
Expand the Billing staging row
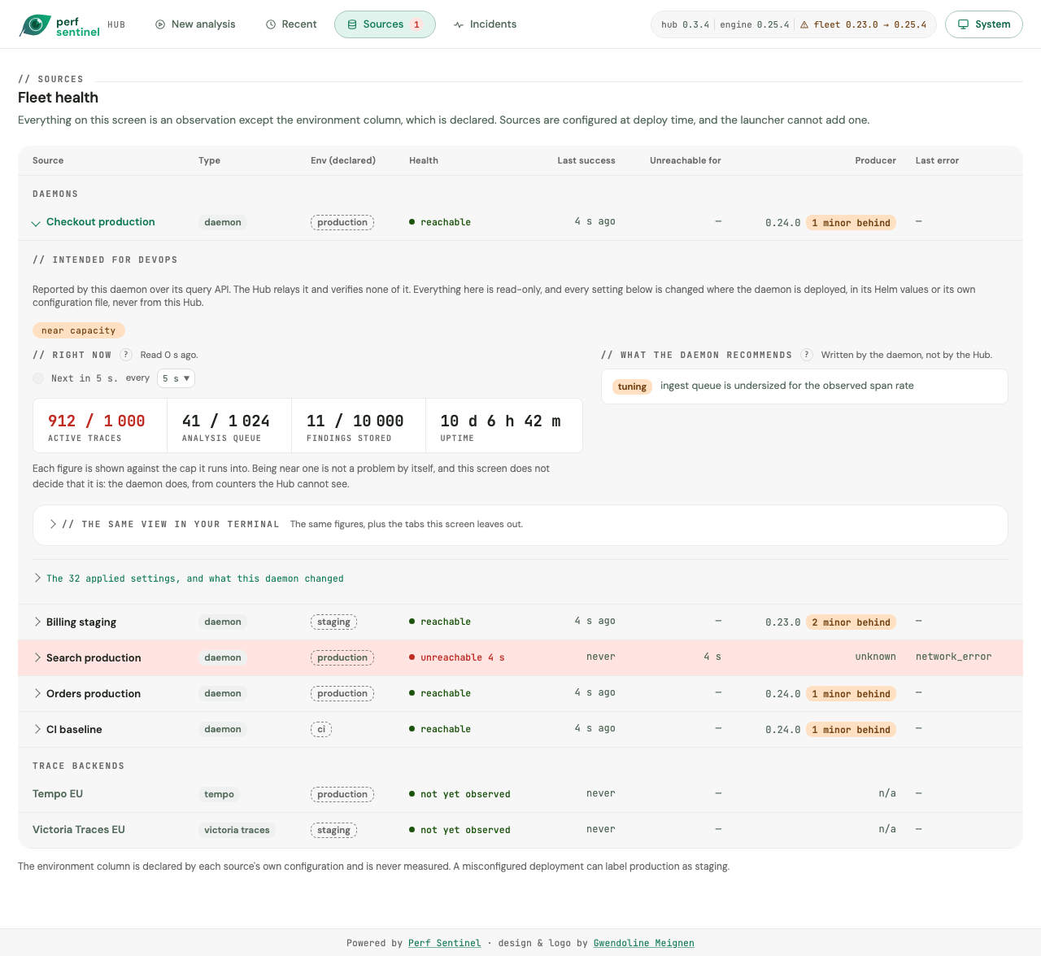click(x=37, y=622)
